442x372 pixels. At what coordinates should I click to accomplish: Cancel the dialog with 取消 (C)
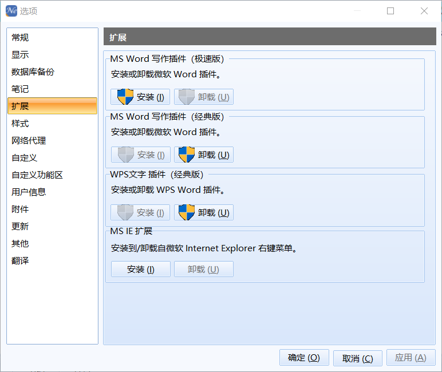coord(358,358)
